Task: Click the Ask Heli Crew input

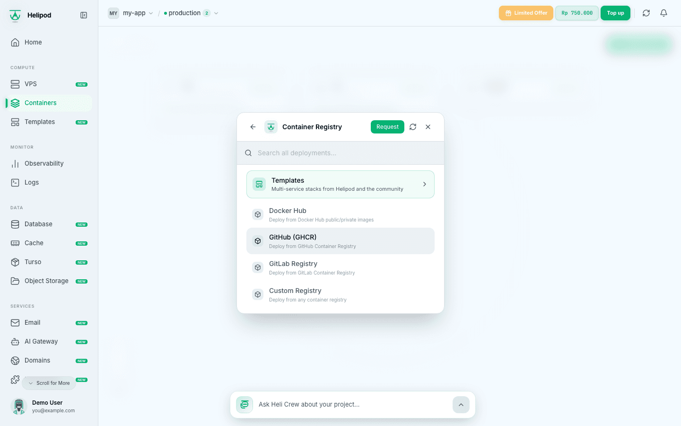Action: point(352,404)
